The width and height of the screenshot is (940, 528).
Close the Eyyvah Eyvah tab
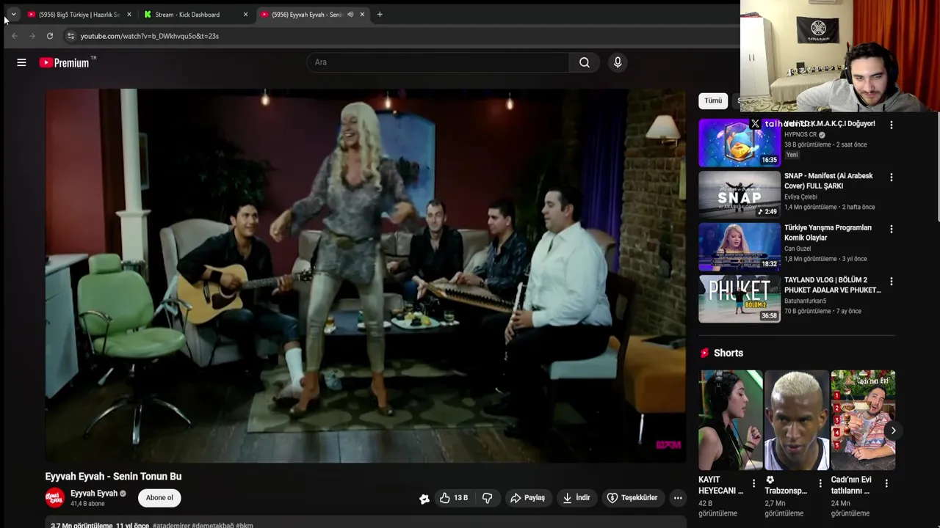(362, 14)
